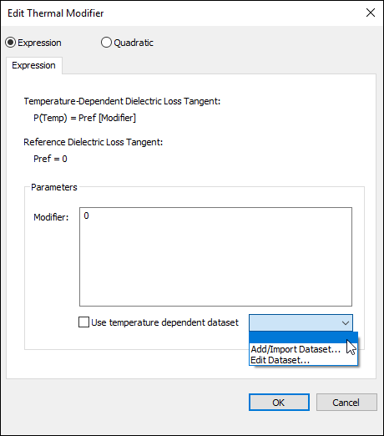Close the Edit Thermal Modifier dialog
This screenshot has width=384, height=436.
pyautogui.click(x=371, y=13)
